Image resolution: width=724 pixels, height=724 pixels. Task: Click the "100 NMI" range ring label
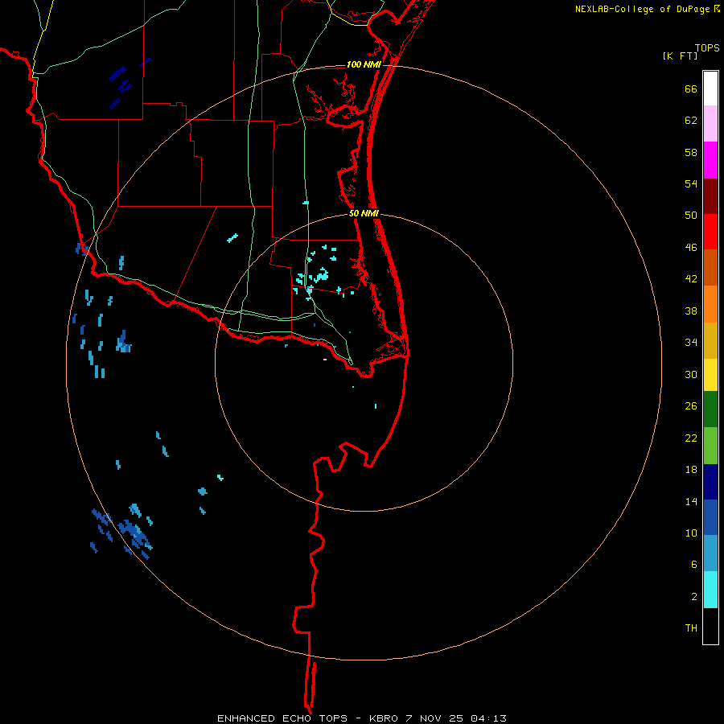point(364,64)
